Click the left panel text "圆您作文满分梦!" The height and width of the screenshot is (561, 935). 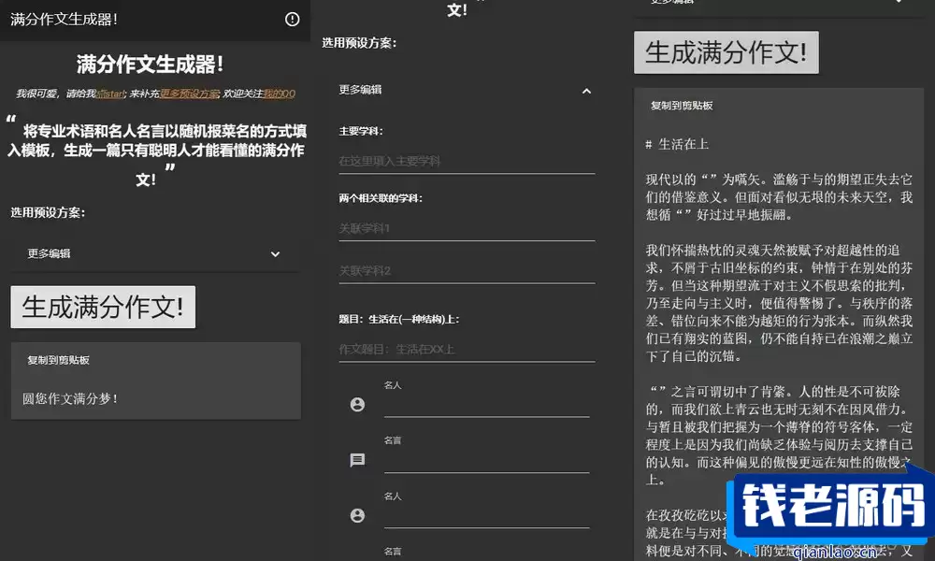[70, 399]
